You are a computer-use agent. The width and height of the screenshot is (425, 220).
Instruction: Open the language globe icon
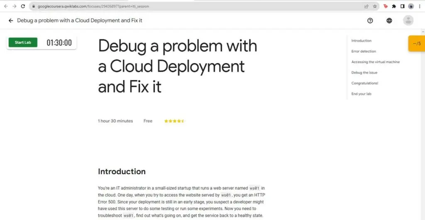pyautogui.click(x=389, y=21)
